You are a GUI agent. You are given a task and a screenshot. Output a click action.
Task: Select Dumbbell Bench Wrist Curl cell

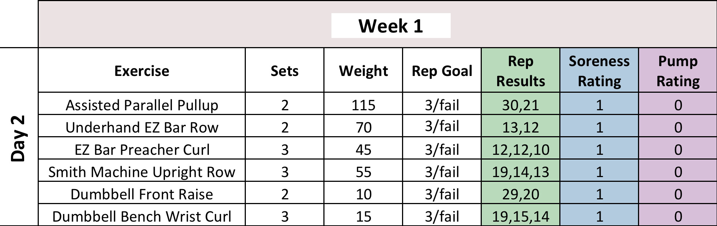tap(142, 216)
